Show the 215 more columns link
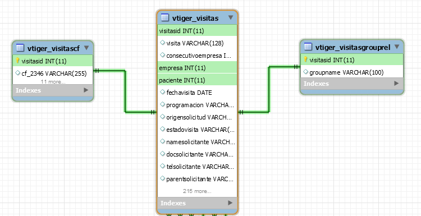 coord(197,191)
